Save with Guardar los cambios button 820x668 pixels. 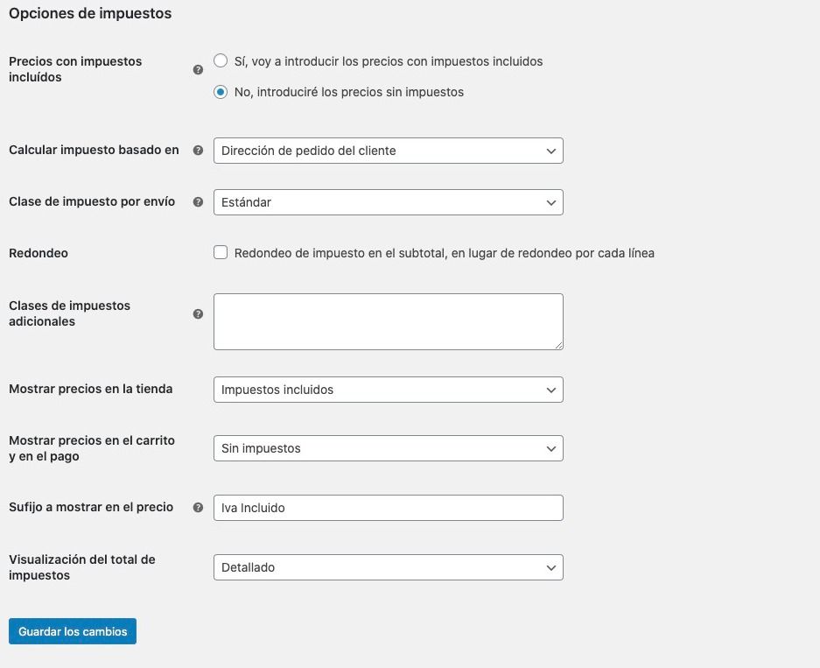pos(73,631)
